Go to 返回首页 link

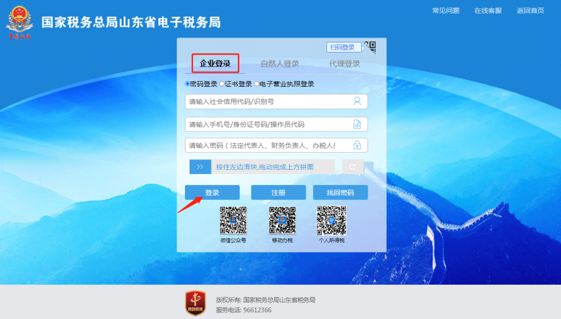point(530,10)
